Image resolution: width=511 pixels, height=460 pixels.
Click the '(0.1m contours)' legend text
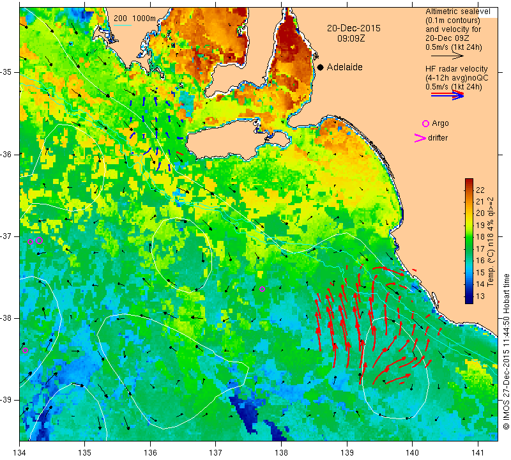(x=452, y=20)
